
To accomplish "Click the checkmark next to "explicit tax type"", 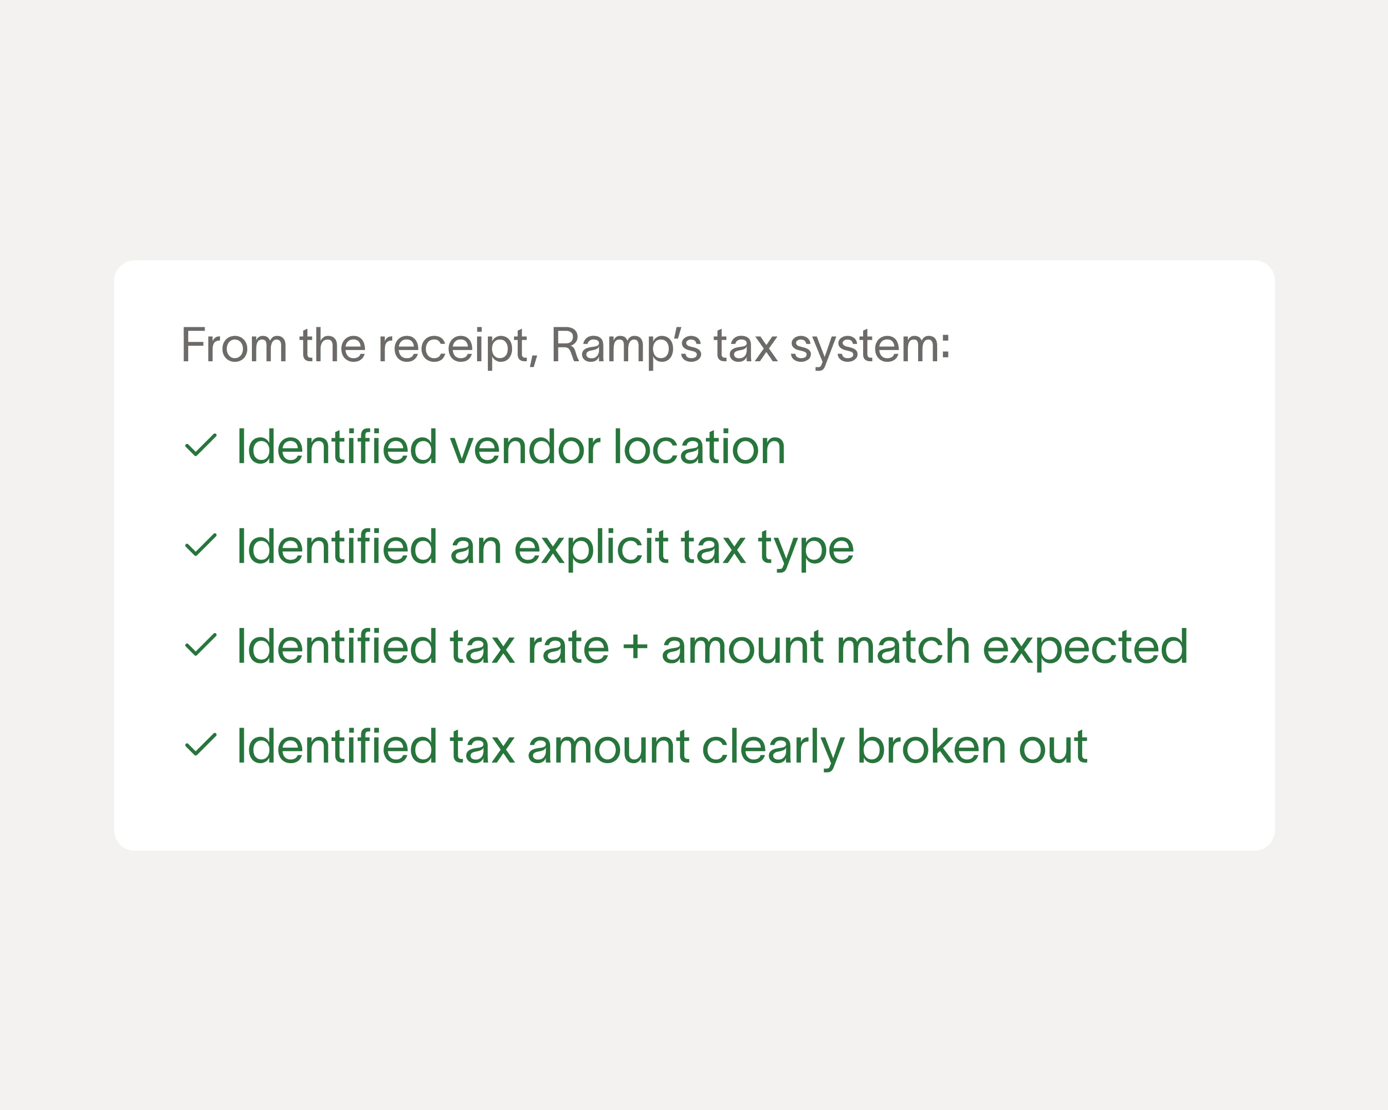I will pyautogui.click(x=200, y=546).
